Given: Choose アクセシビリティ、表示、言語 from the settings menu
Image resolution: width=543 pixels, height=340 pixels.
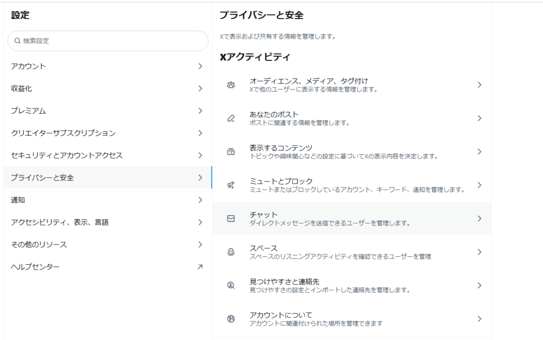Looking at the screenshot, I should click(60, 222).
